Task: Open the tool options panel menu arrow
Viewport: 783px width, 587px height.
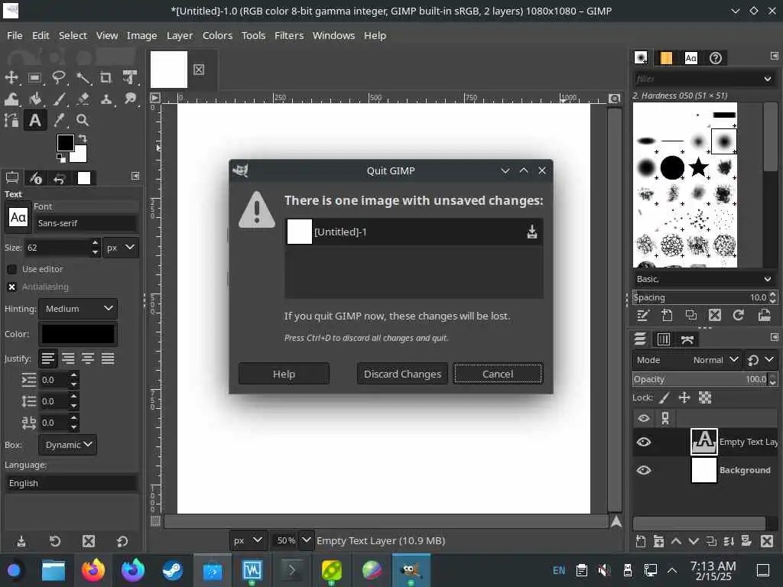Action: (x=135, y=176)
